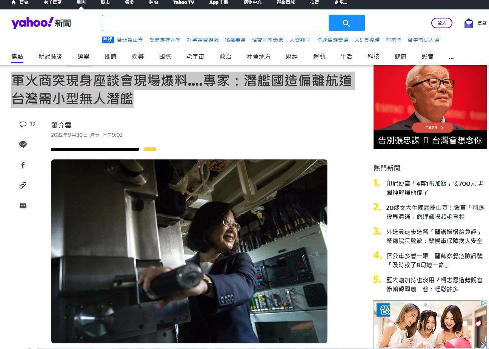The height and width of the screenshot is (349, 489).
Task: Click trending search 郵局定存利率
Action: tap(165, 40)
